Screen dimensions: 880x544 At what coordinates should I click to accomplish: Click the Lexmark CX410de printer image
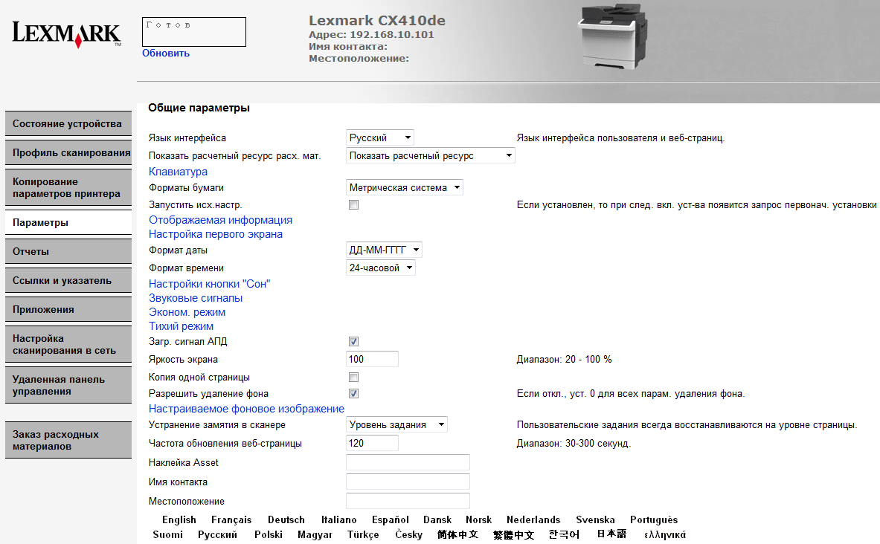pos(612,36)
